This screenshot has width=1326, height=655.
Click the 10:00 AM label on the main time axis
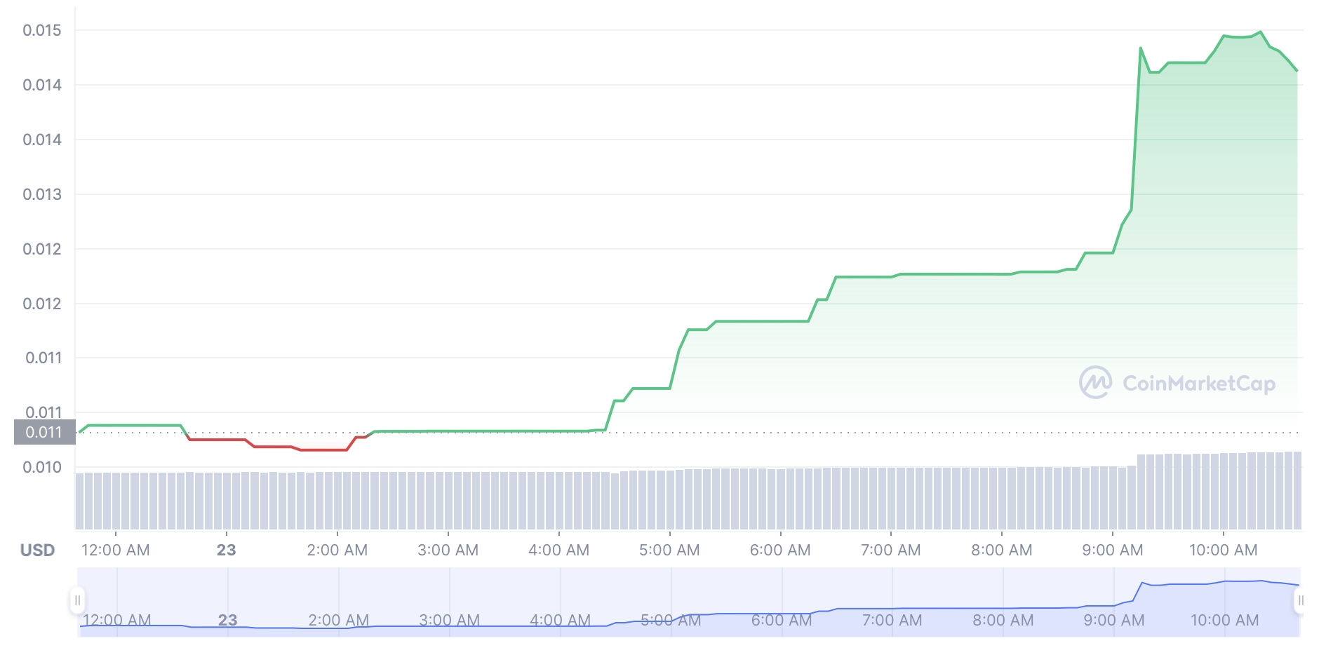coord(1224,551)
